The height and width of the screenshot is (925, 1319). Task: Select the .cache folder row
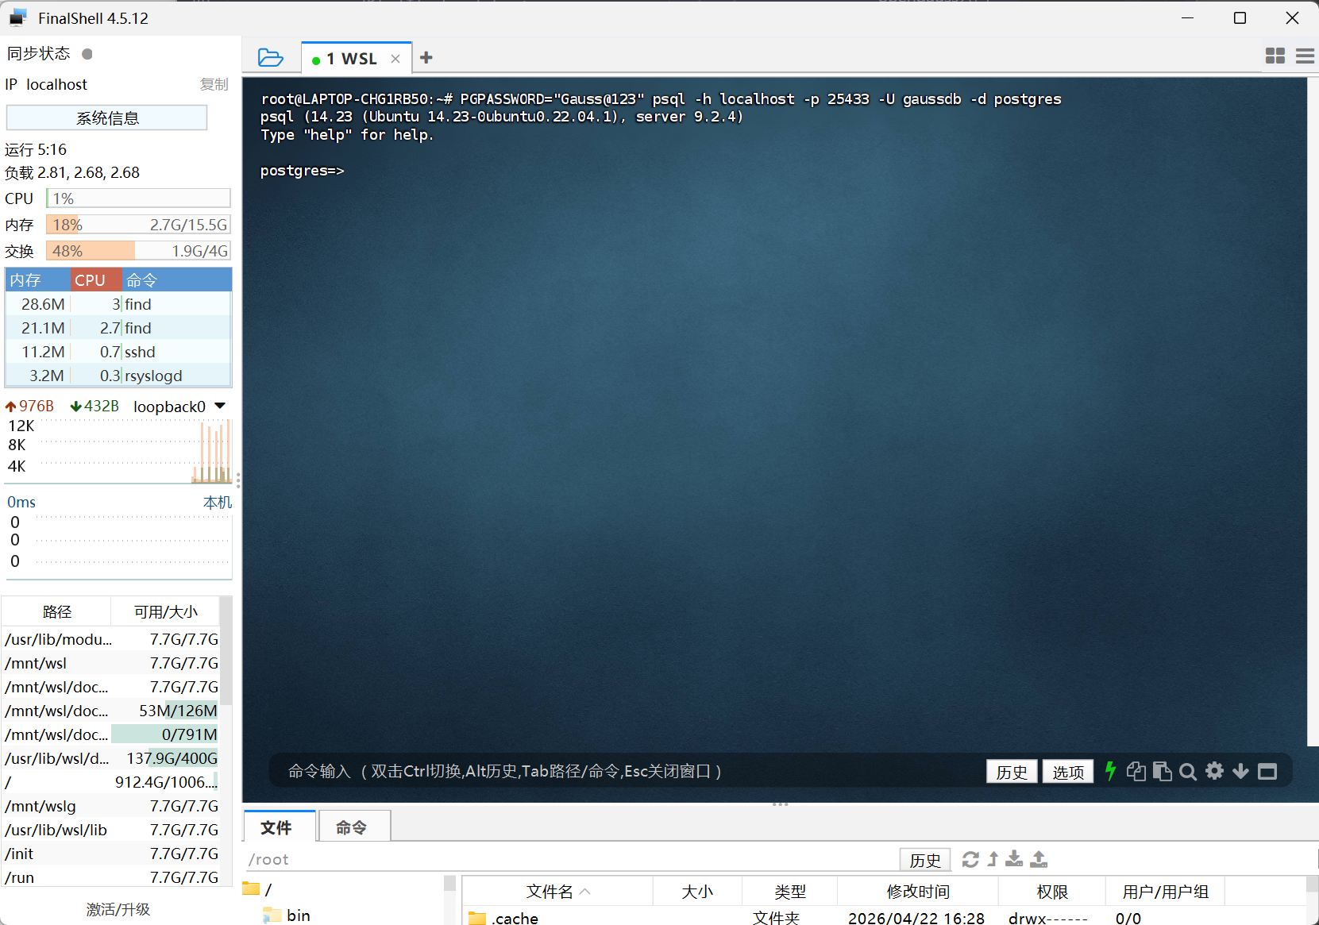pos(884,918)
